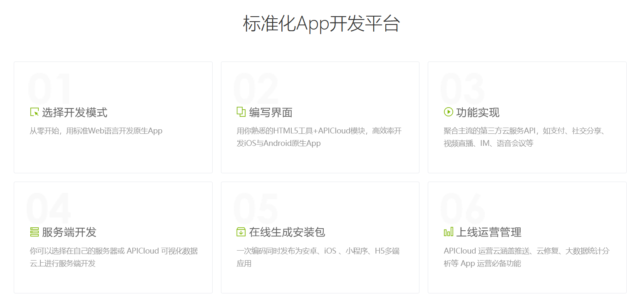Open the 上线运营管理 card heading
640x298 pixels.
point(489,232)
